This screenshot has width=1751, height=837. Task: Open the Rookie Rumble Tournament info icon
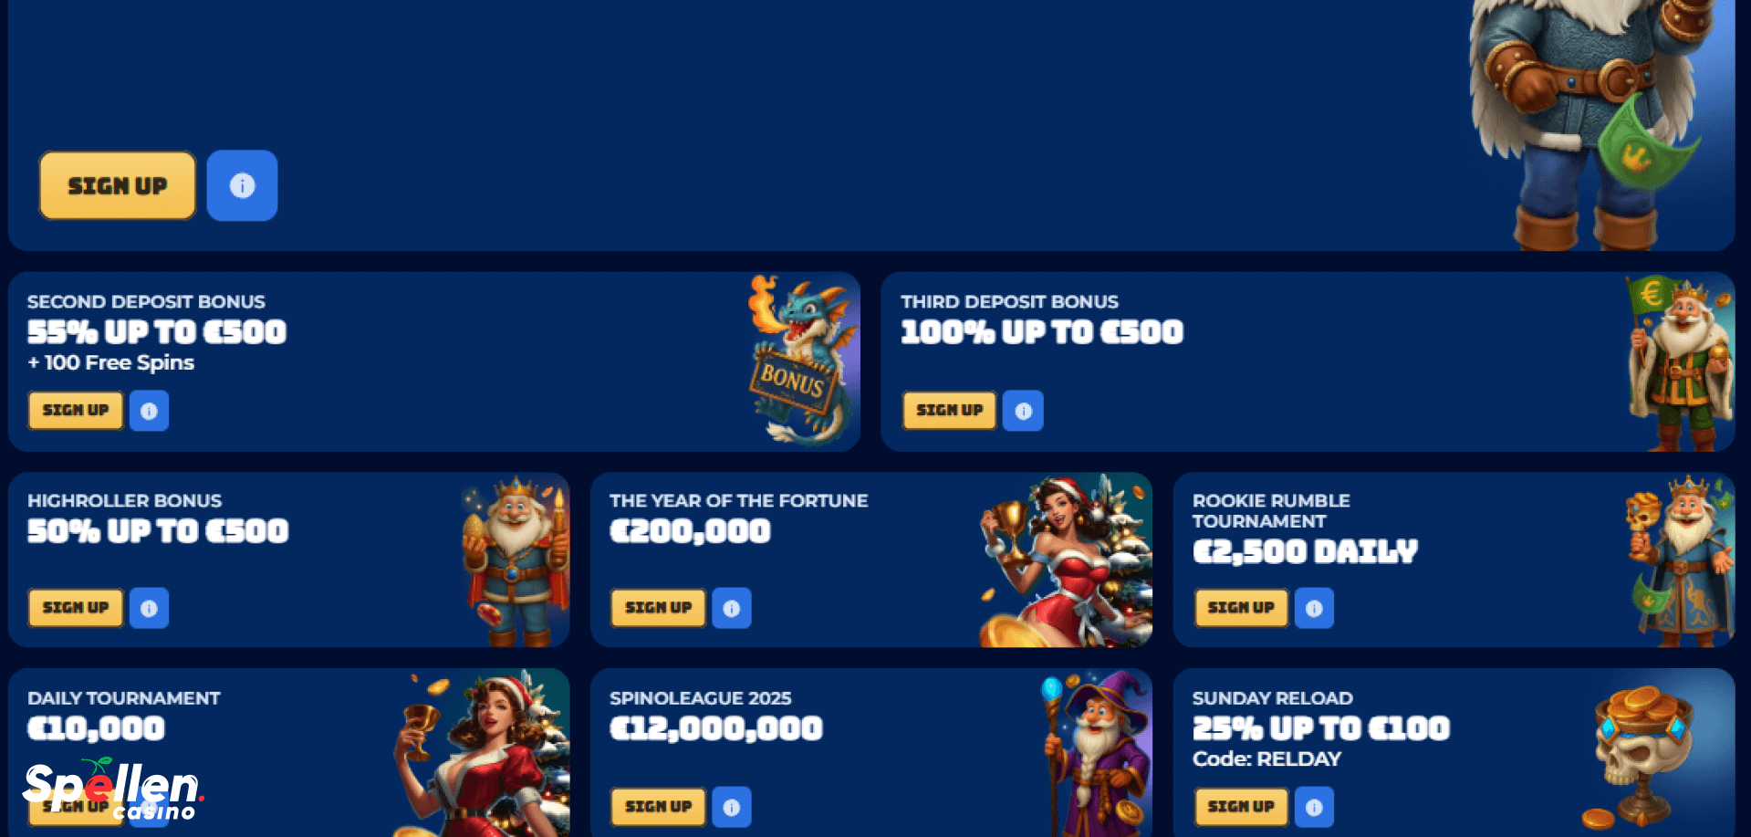[1314, 608]
